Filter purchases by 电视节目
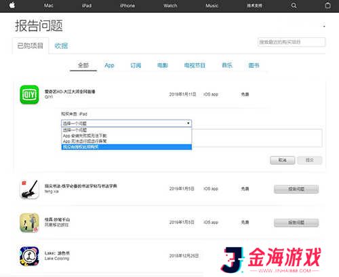The height and width of the screenshot is (277, 339). click(x=195, y=65)
